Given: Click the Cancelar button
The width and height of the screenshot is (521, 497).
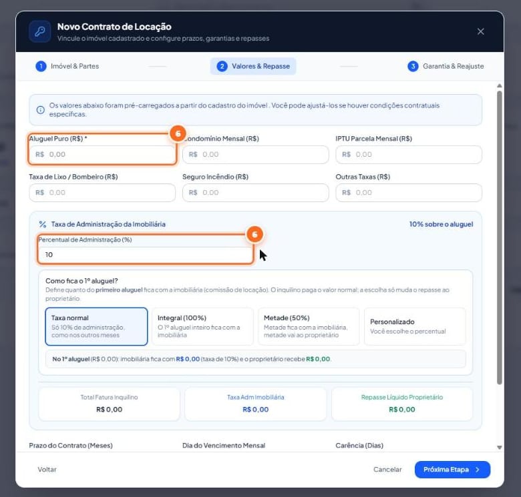Looking at the screenshot, I should pos(387,470).
